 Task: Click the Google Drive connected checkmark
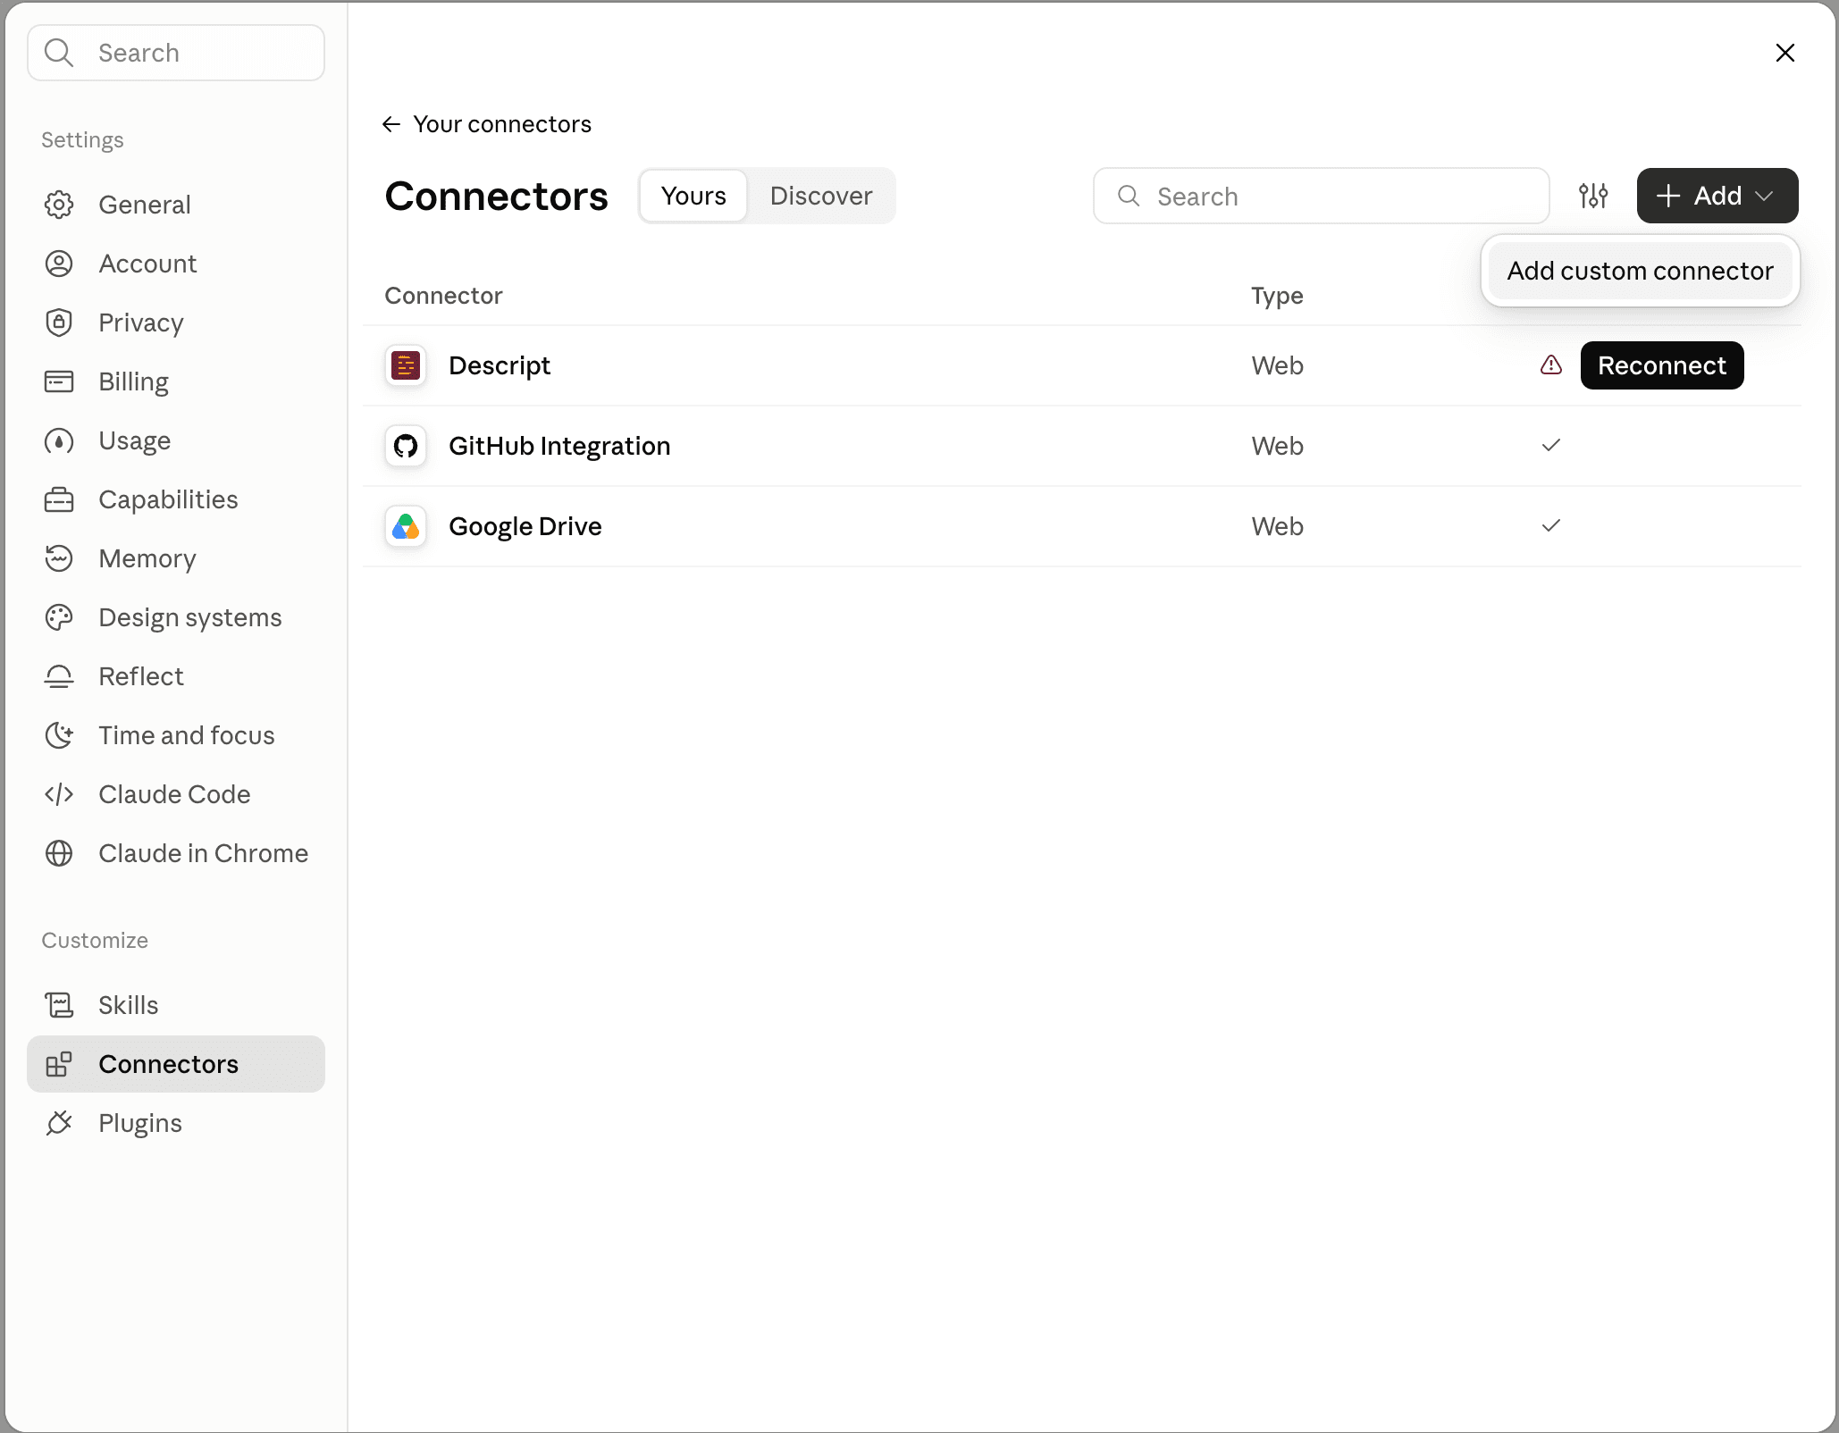click(x=1551, y=525)
